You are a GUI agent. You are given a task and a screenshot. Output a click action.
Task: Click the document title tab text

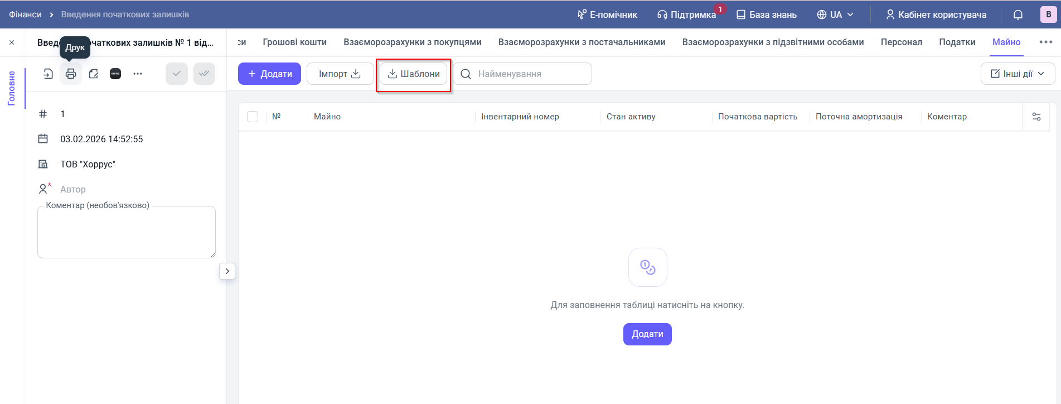pos(125,42)
